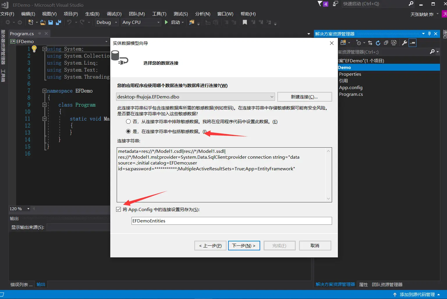Click the Refresh icon in Solution Explorer

tap(378, 43)
